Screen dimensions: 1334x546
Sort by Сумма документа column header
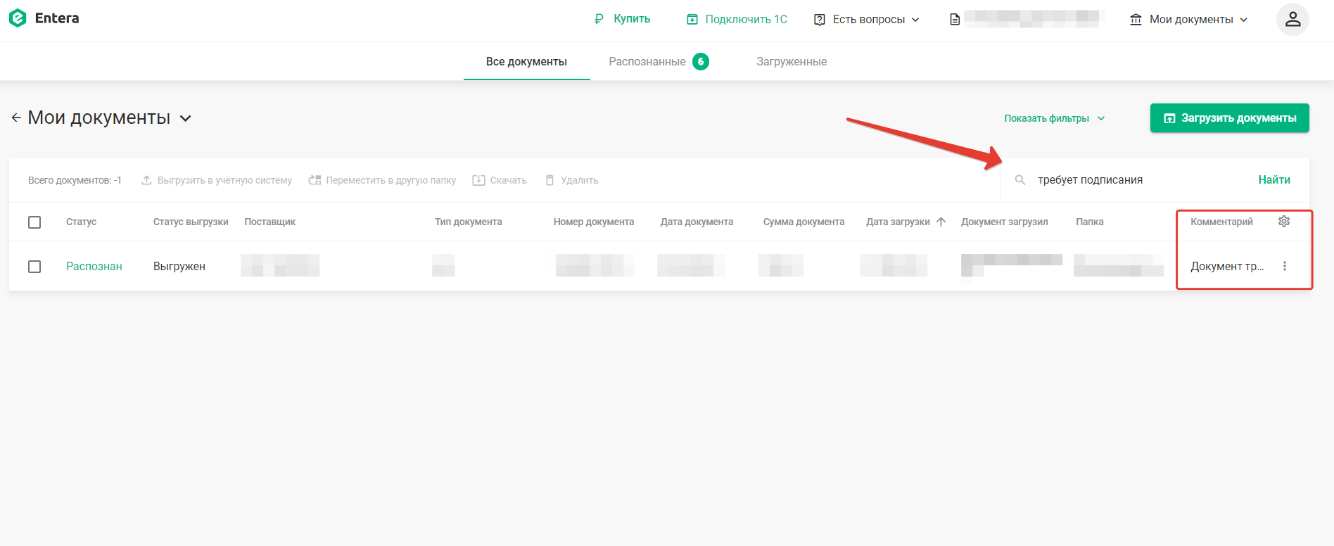[803, 222]
